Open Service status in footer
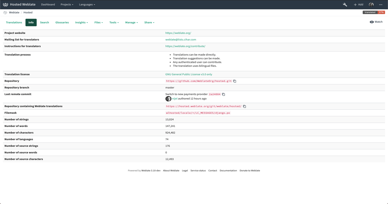Image resolution: width=388 pixels, height=204 pixels. (x=198, y=171)
